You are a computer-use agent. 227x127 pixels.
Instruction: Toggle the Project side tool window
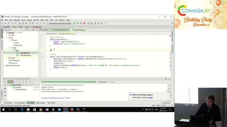coord(2,33)
